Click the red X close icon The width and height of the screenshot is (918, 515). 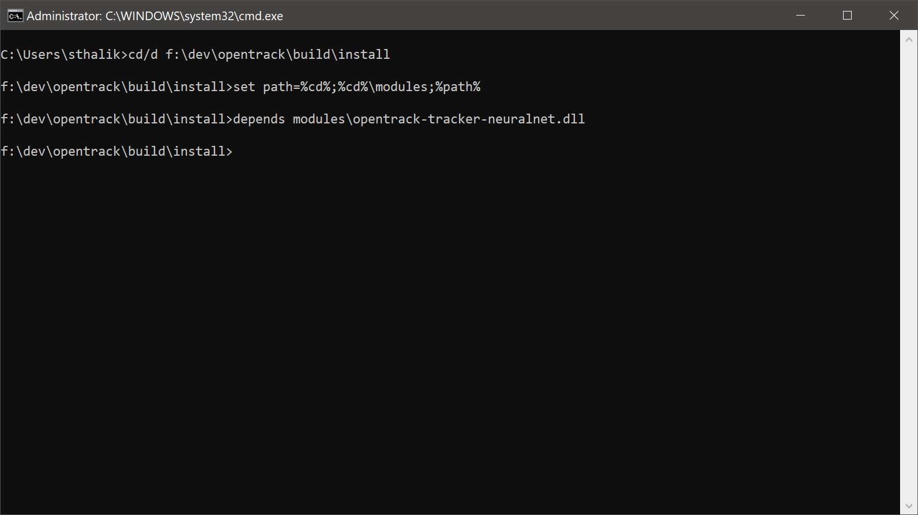click(x=894, y=16)
